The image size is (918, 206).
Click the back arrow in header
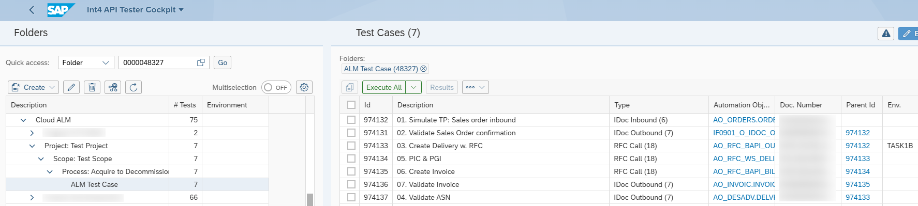coord(32,10)
